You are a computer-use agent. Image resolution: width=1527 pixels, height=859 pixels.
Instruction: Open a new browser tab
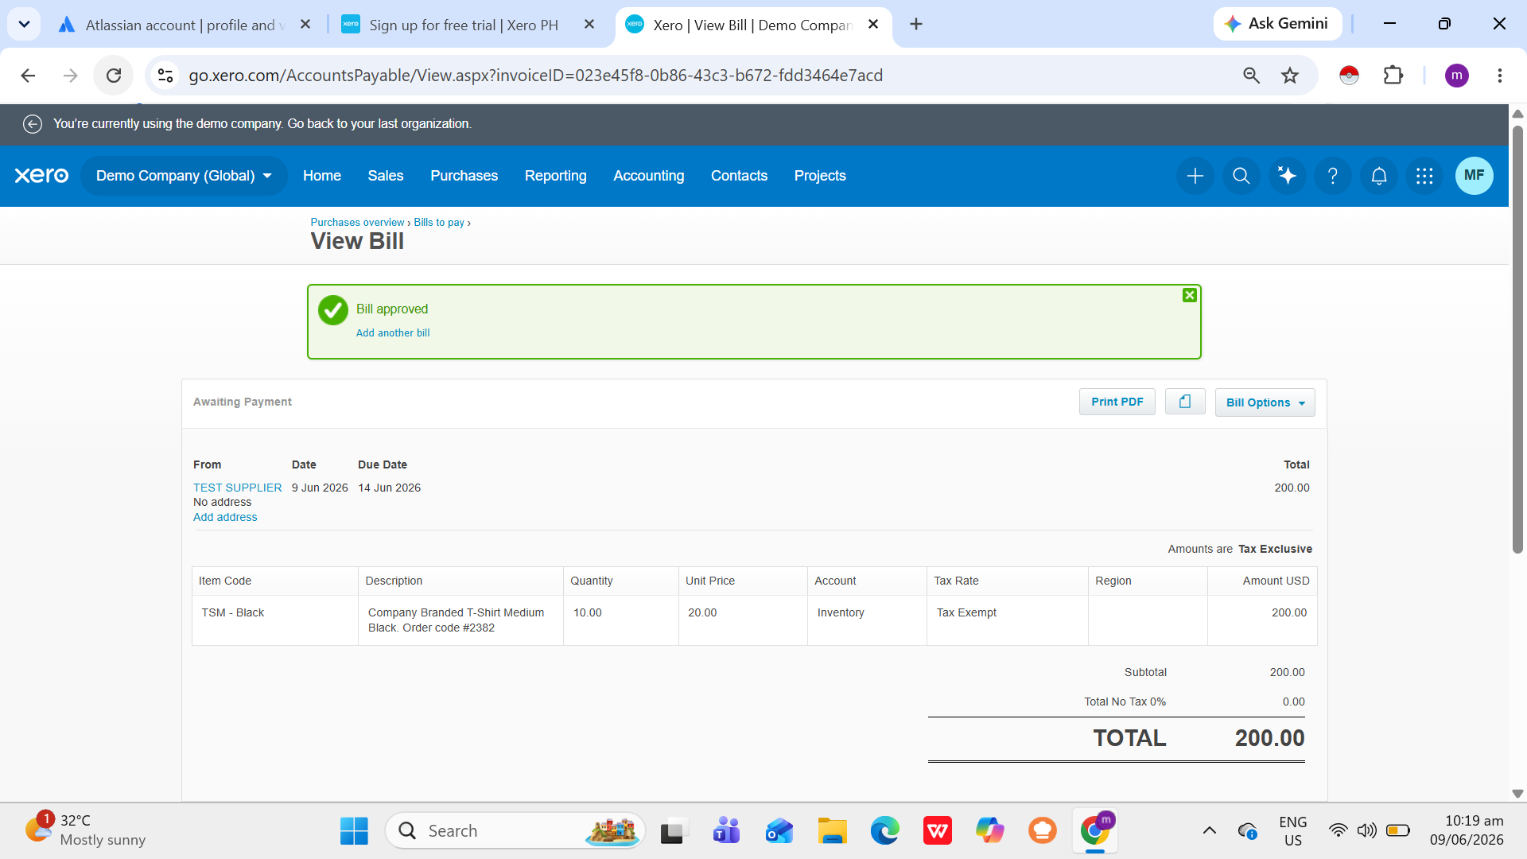click(x=916, y=25)
